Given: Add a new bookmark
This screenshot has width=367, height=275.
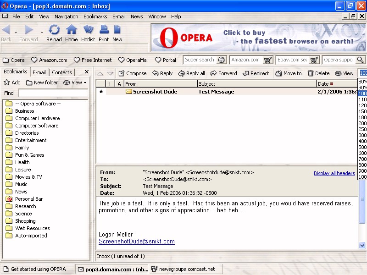Looking at the screenshot, I should [x=12, y=82].
